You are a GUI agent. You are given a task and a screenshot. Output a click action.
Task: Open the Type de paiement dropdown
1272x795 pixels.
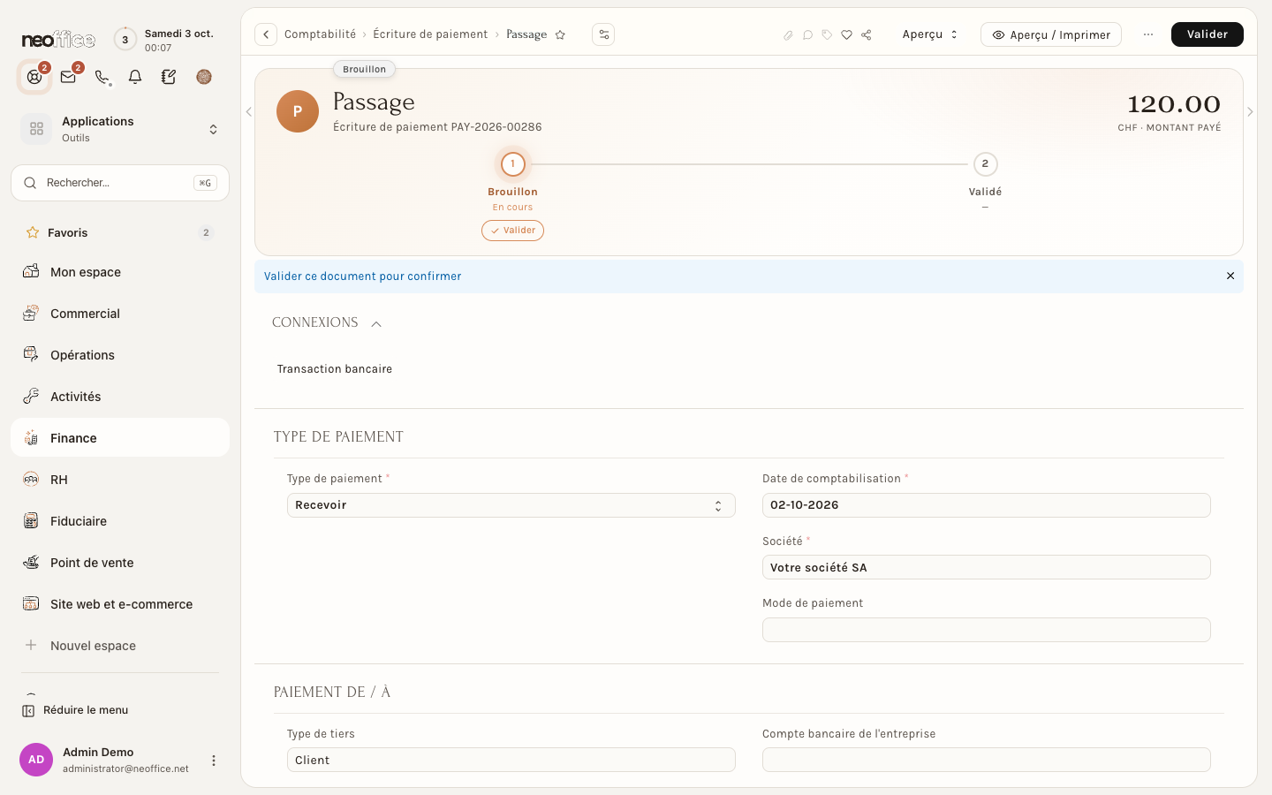[511, 505]
